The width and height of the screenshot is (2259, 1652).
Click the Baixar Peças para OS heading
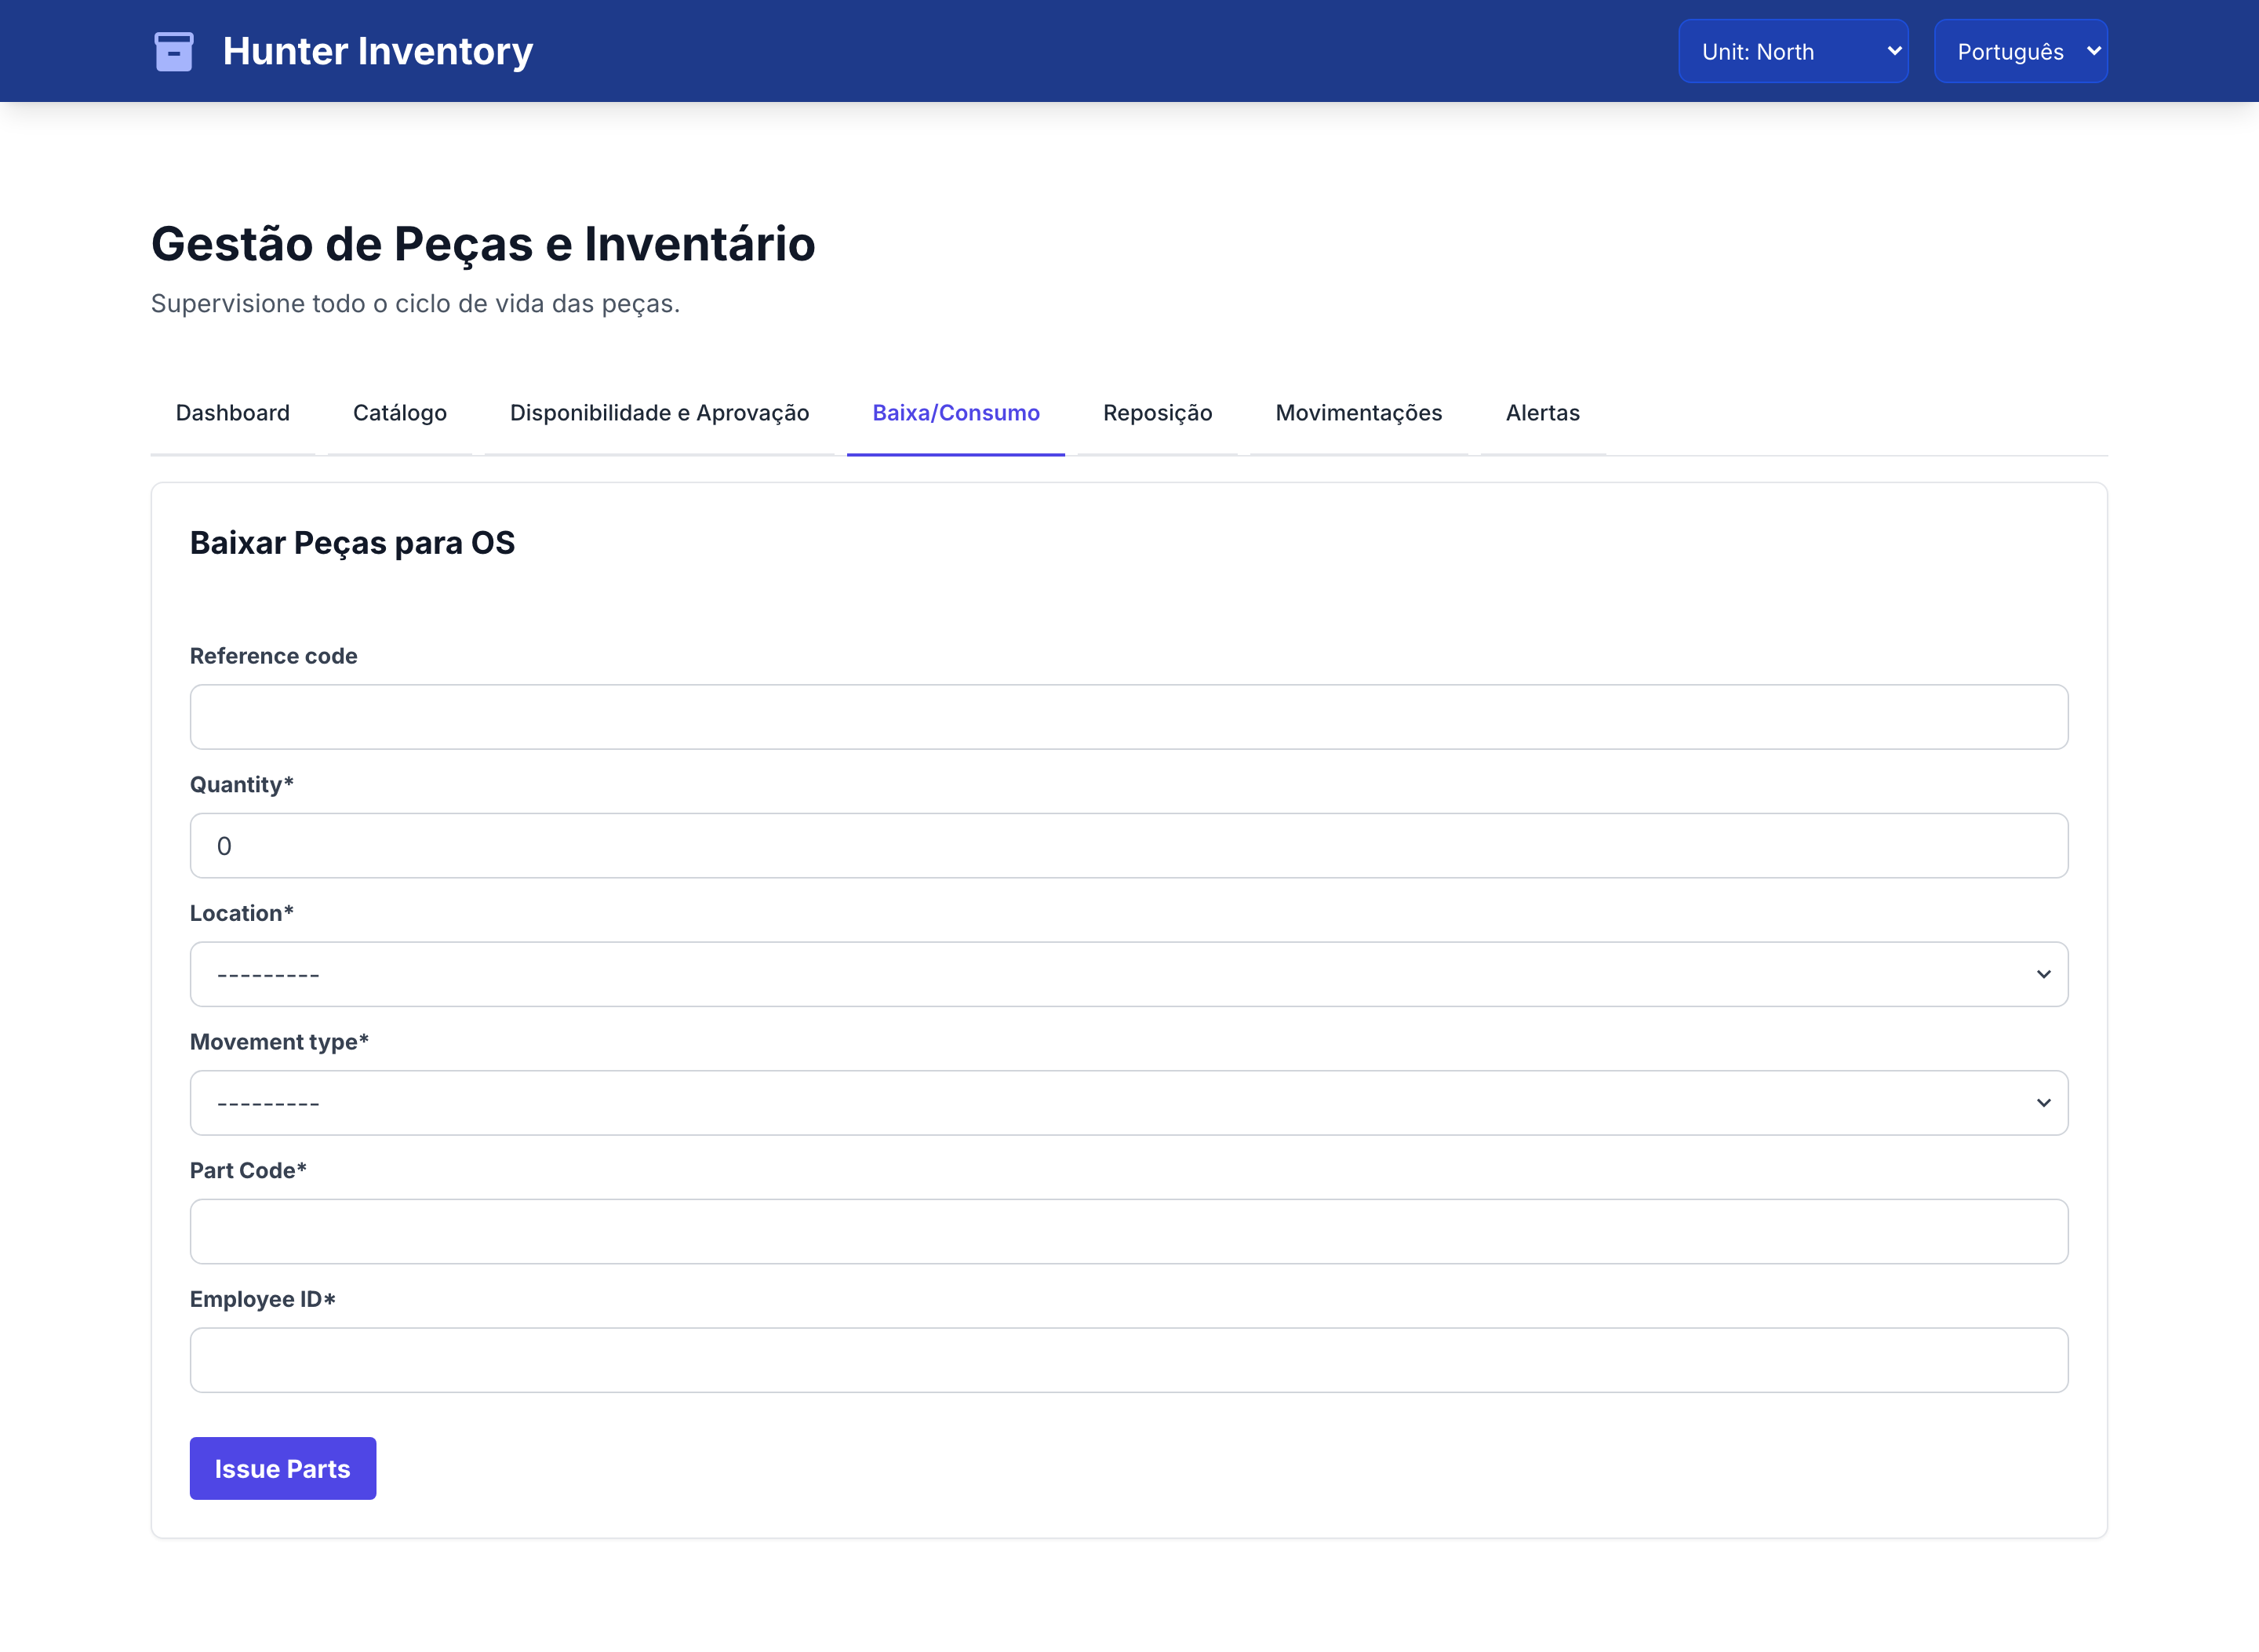tap(352, 543)
